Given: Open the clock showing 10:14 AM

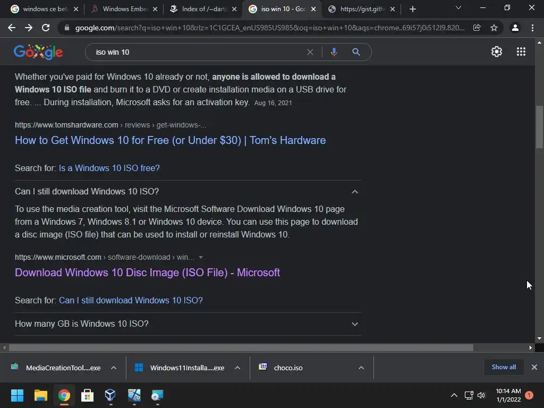Looking at the screenshot, I should click(508, 395).
